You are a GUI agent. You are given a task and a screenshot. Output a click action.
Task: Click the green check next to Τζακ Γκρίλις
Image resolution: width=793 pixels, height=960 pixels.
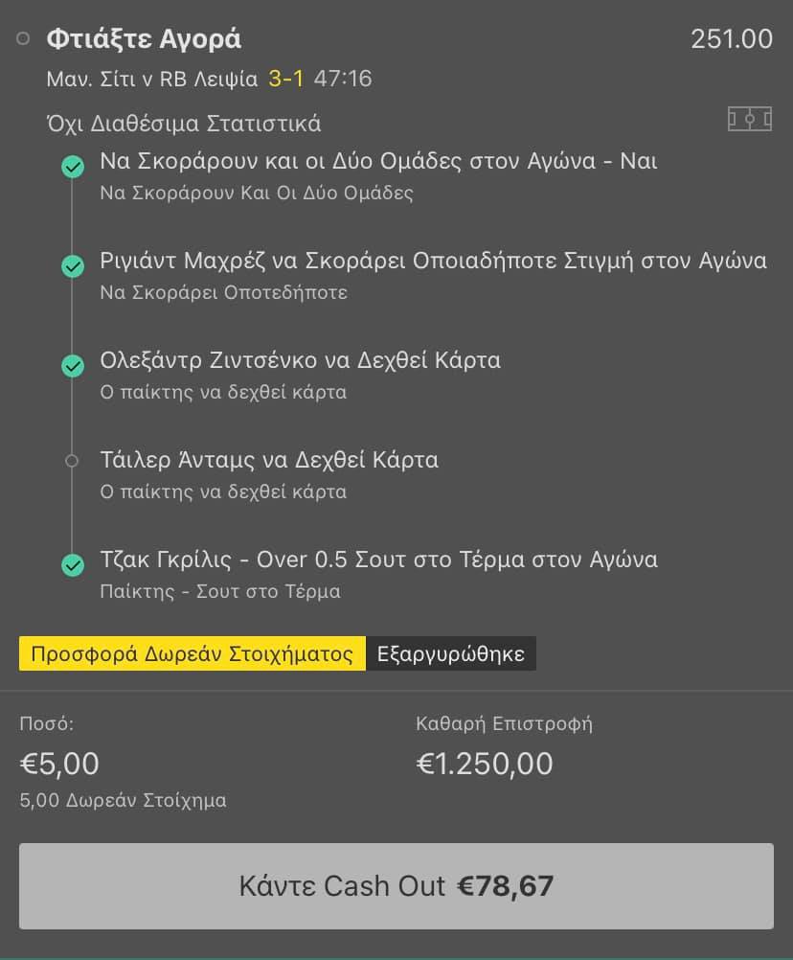pyautogui.click(x=72, y=566)
